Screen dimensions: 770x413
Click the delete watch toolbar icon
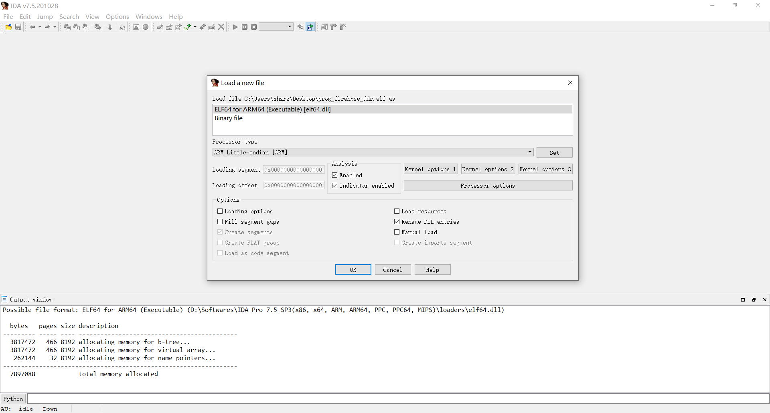click(343, 27)
